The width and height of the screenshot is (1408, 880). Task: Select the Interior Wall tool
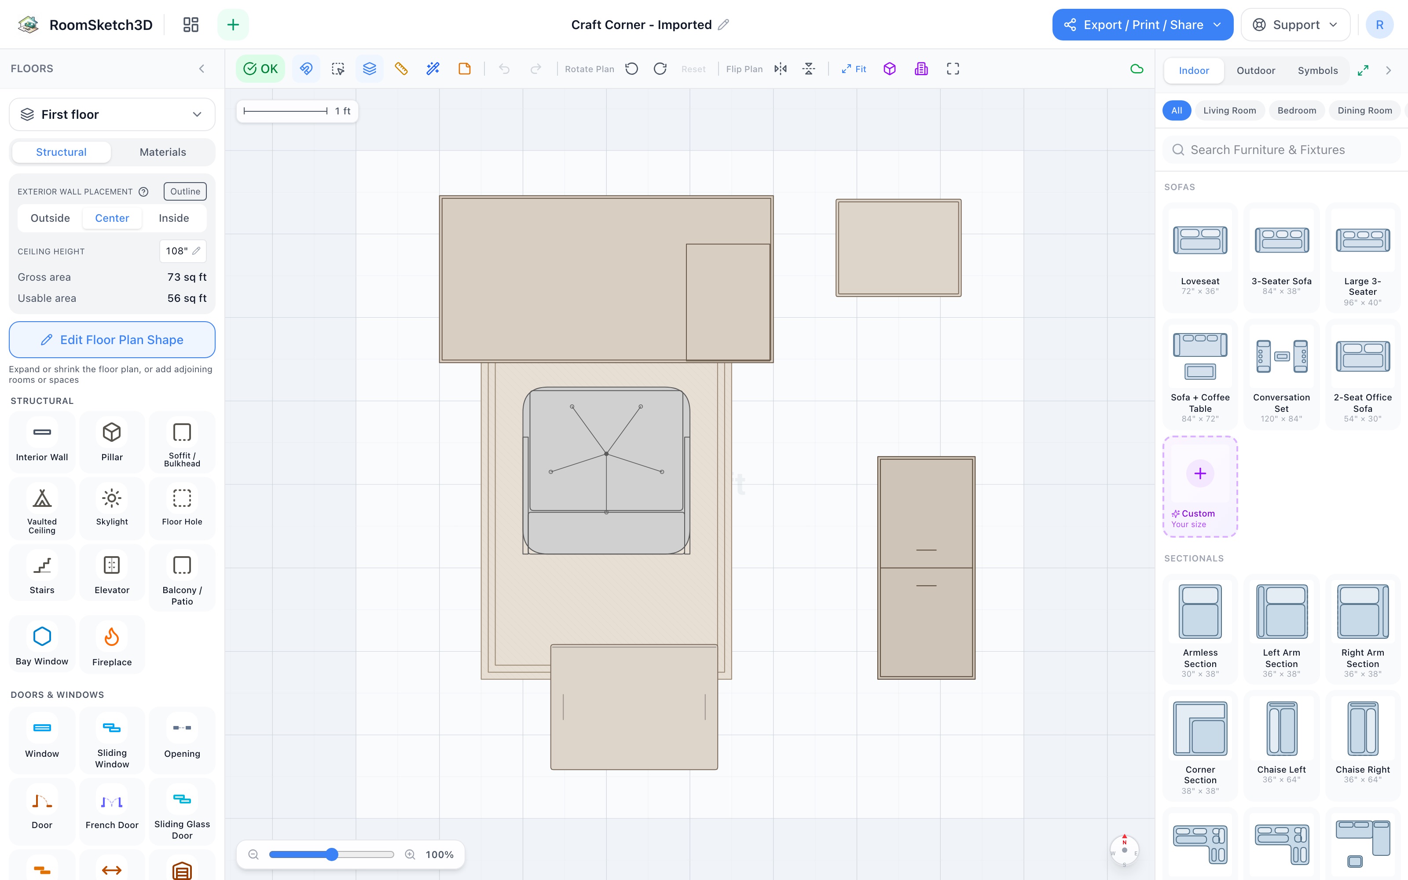point(42,442)
